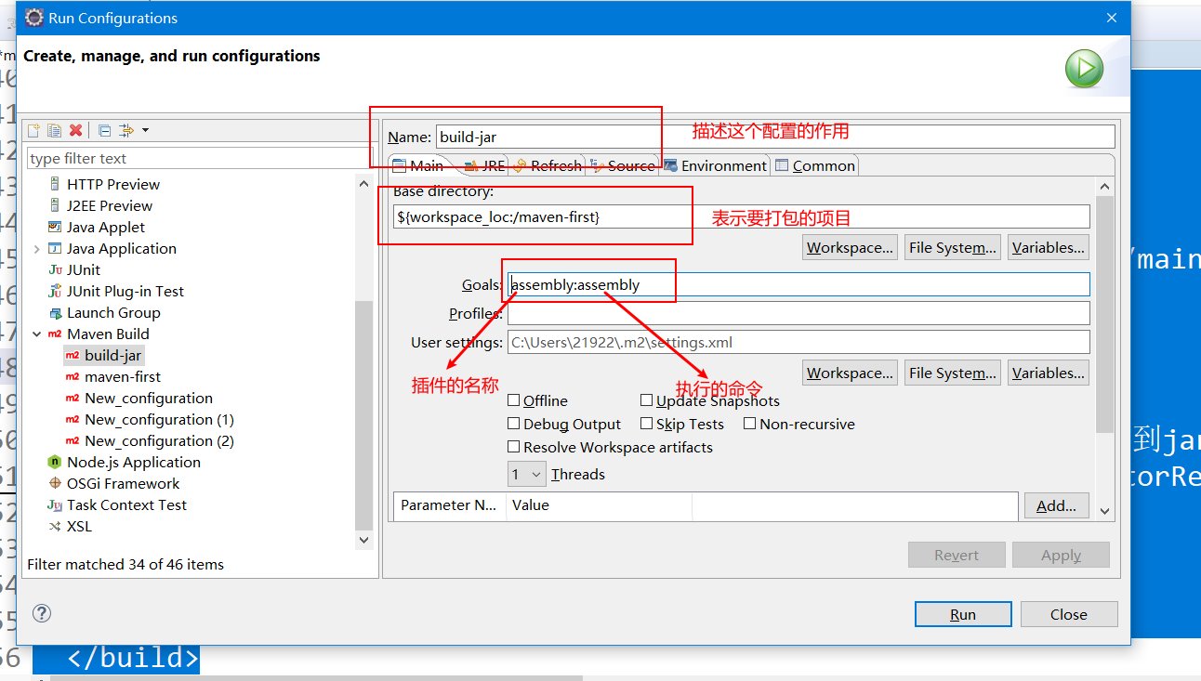Enable the Offline checkbox

click(514, 400)
